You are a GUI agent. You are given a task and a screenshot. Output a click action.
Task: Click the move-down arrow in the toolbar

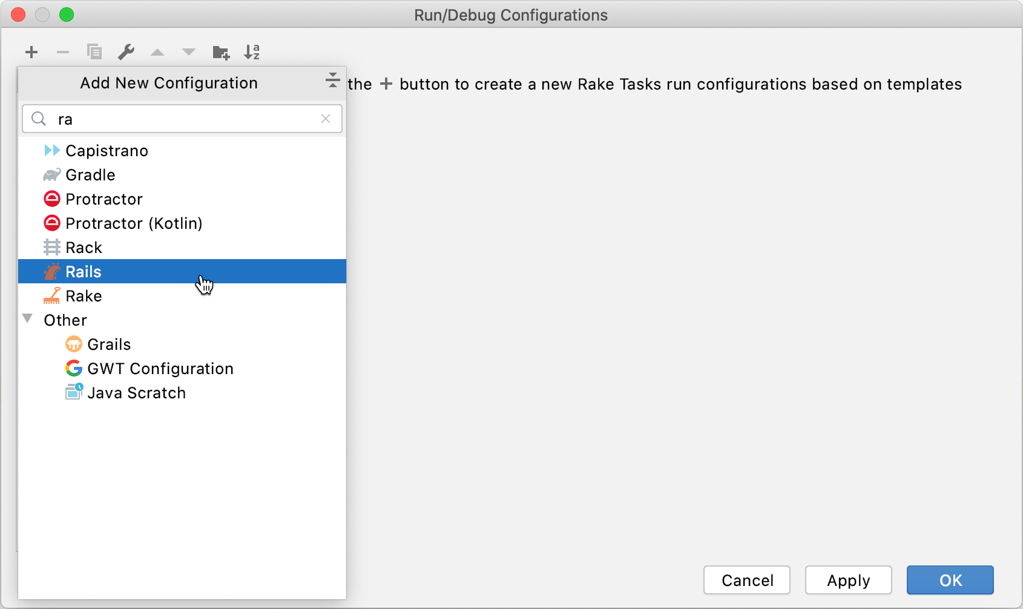click(189, 52)
